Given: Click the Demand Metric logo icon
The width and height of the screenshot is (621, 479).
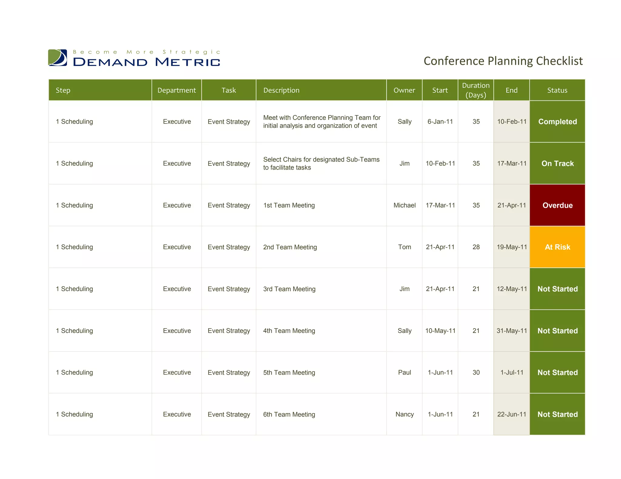Looking at the screenshot, I should coord(58,58).
